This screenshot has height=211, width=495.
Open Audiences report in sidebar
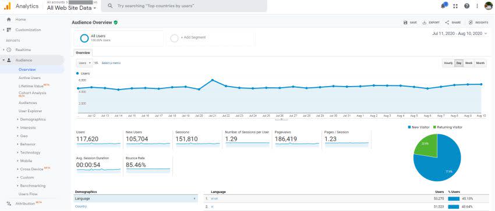(x=28, y=103)
